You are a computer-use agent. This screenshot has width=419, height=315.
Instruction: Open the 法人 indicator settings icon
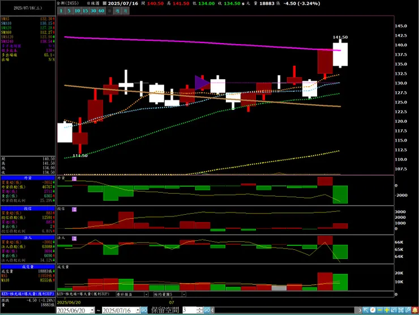coord(74,239)
